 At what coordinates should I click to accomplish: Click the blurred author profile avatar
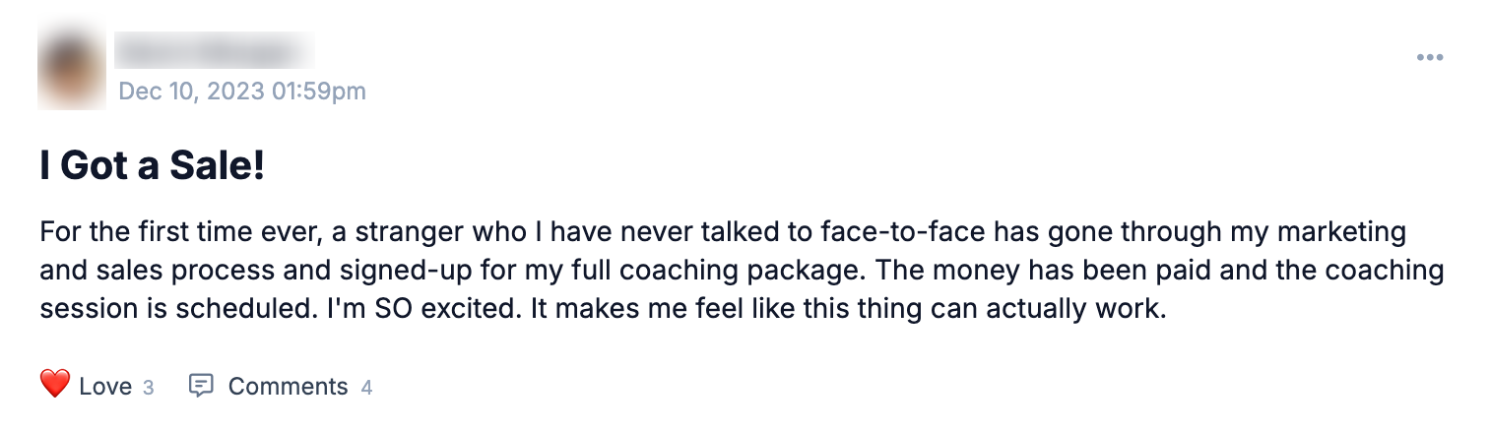pos(71,69)
